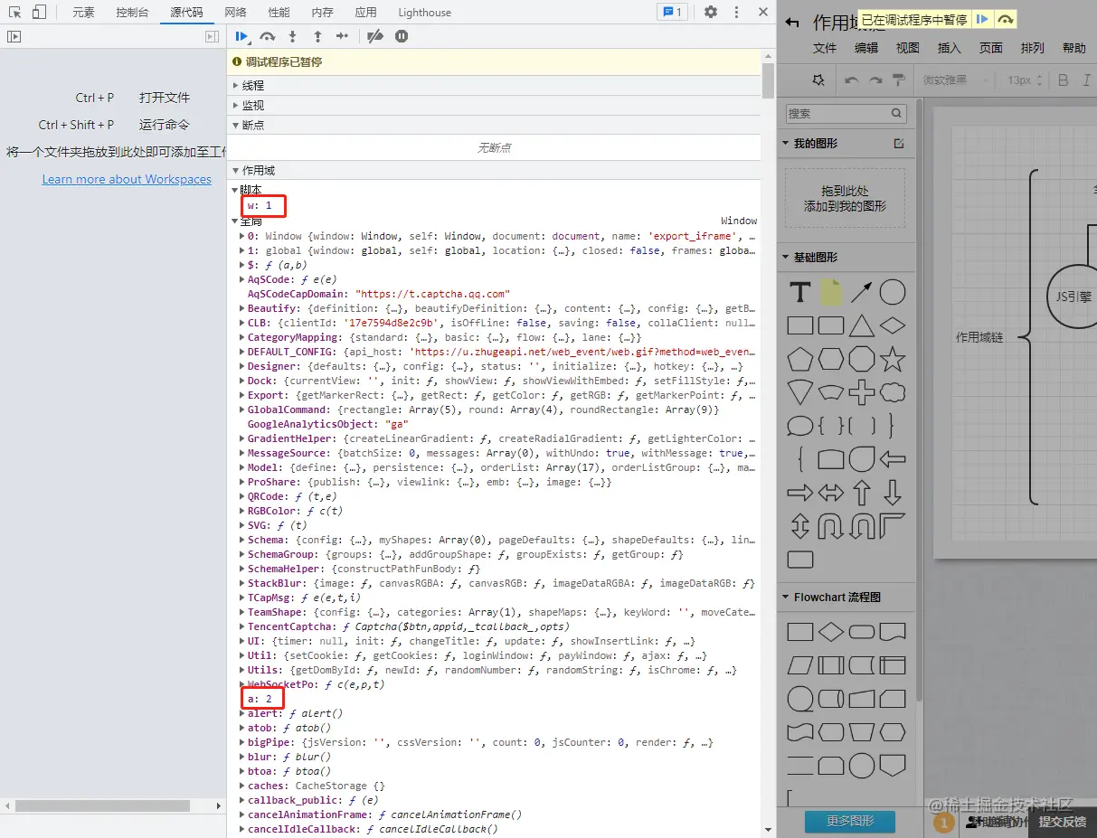1097x838 pixels.
Task: Open the Learn more about Workspaces link
Action: coord(127,179)
